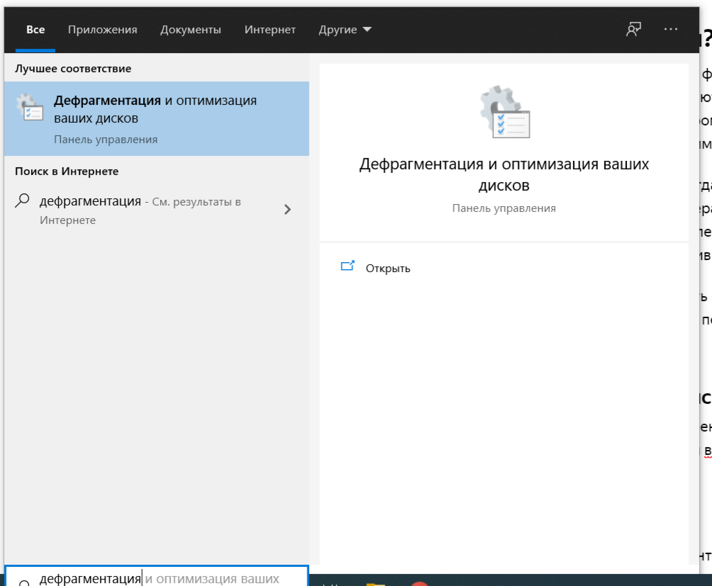Switch to the Приложения tab
Viewport: 712px width, 586px height.
tap(103, 29)
